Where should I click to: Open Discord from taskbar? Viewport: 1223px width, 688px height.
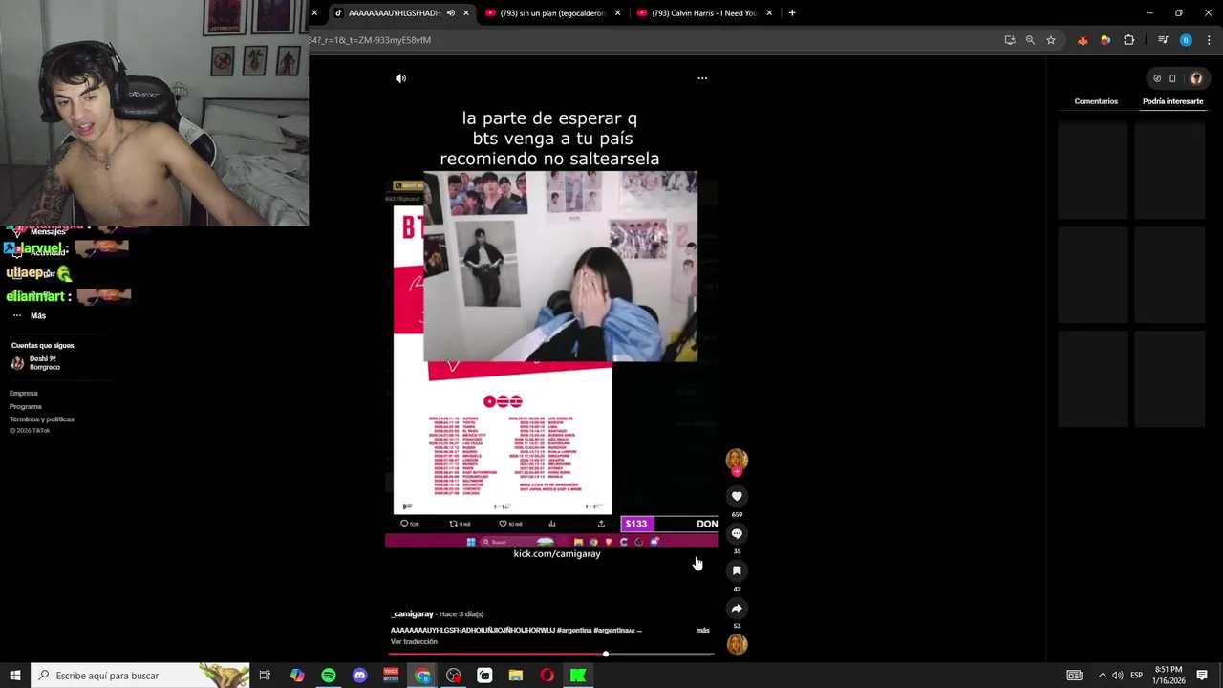(360, 676)
